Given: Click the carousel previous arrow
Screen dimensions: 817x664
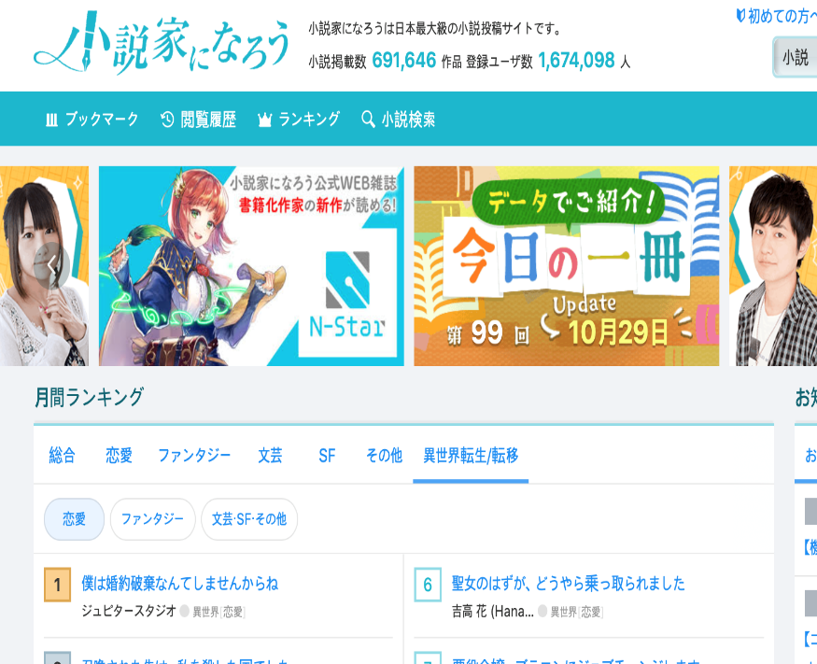Looking at the screenshot, I should (51, 266).
